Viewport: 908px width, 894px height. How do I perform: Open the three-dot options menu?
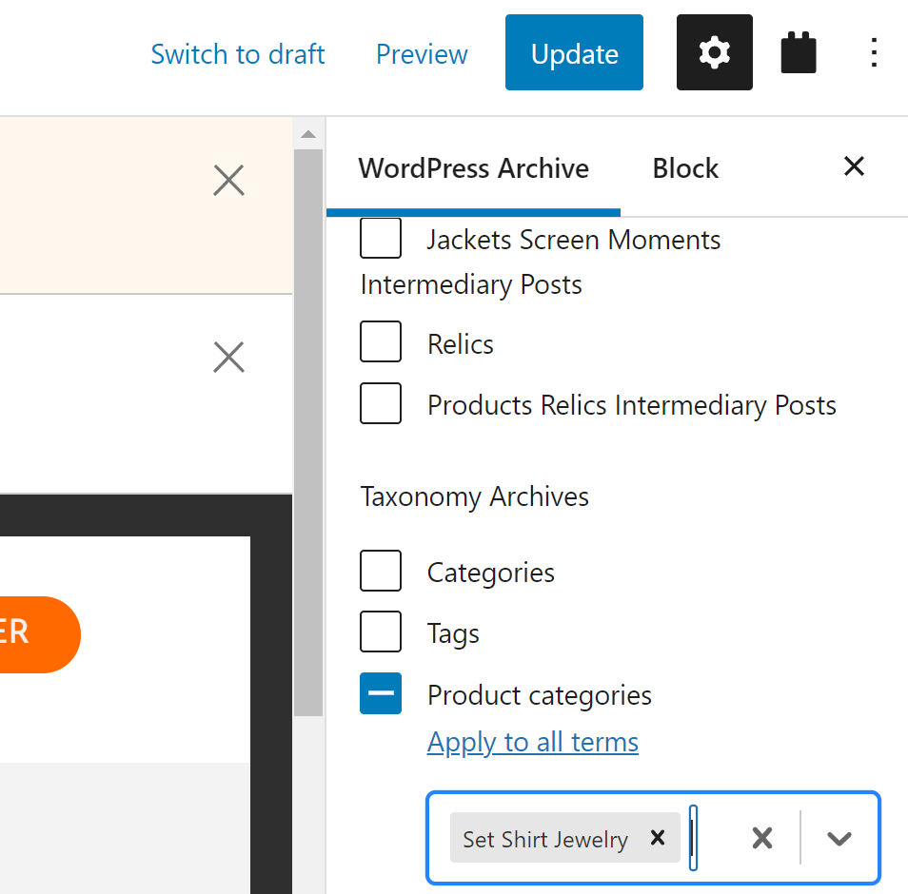point(873,52)
